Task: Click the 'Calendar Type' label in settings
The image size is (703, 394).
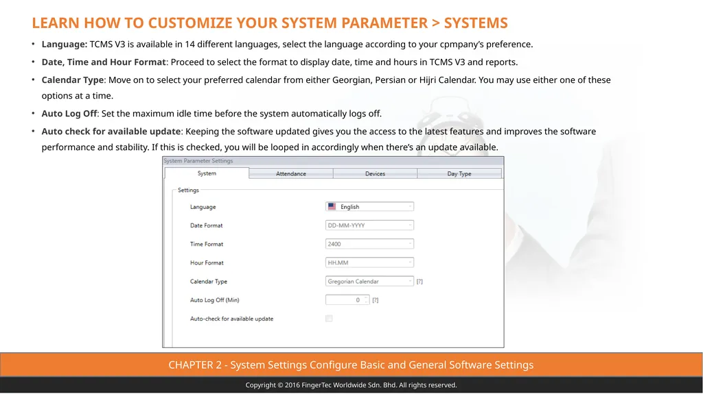Action: pyautogui.click(x=209, y=282)
